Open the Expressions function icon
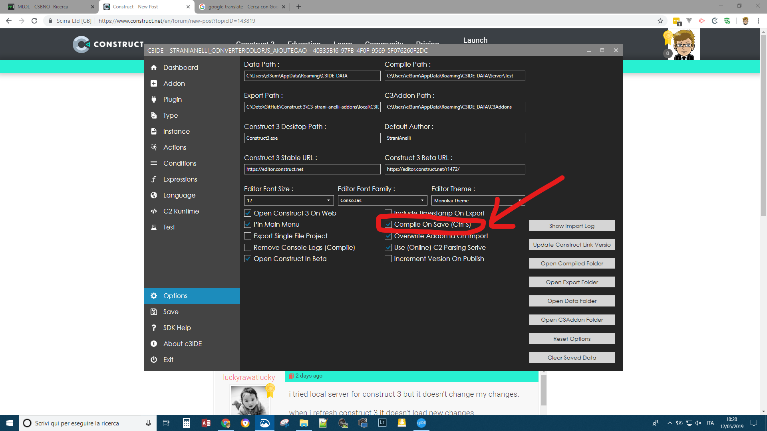Screen dimensions: 767x431 pos(154,180)
